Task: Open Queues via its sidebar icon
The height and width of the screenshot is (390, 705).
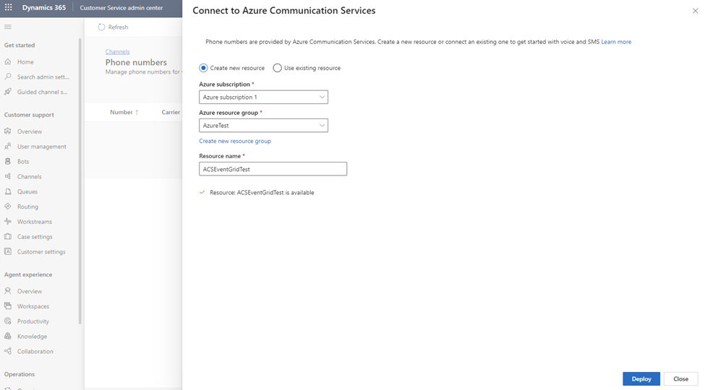Action: tap(8, 192)
